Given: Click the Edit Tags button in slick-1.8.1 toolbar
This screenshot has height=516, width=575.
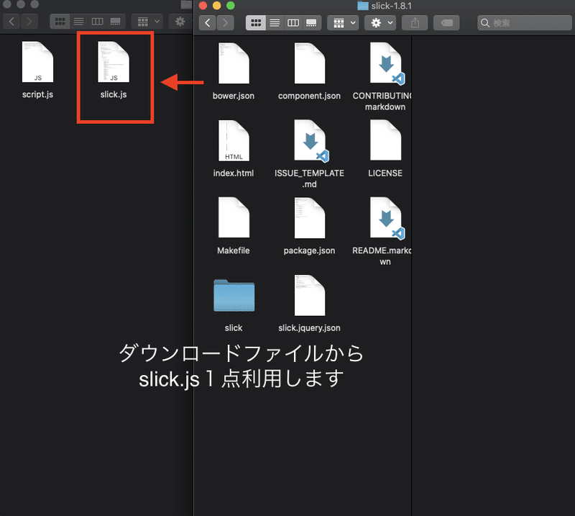Looking at the screenshot, I should click(x=446, y=23).
